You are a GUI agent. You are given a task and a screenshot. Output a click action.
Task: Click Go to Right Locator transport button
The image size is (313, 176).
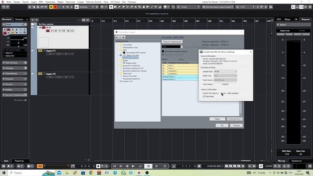(x=121, y=166)
